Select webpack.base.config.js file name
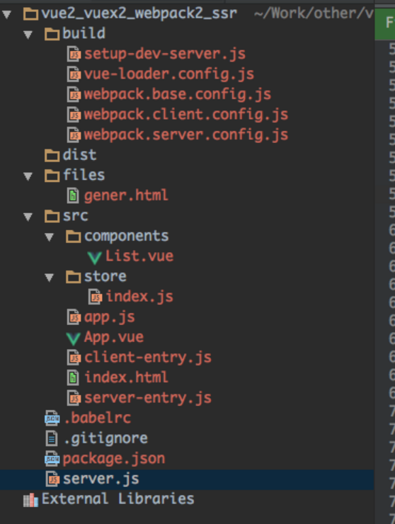Screen dimensions: 395x524 click(178, 94)
